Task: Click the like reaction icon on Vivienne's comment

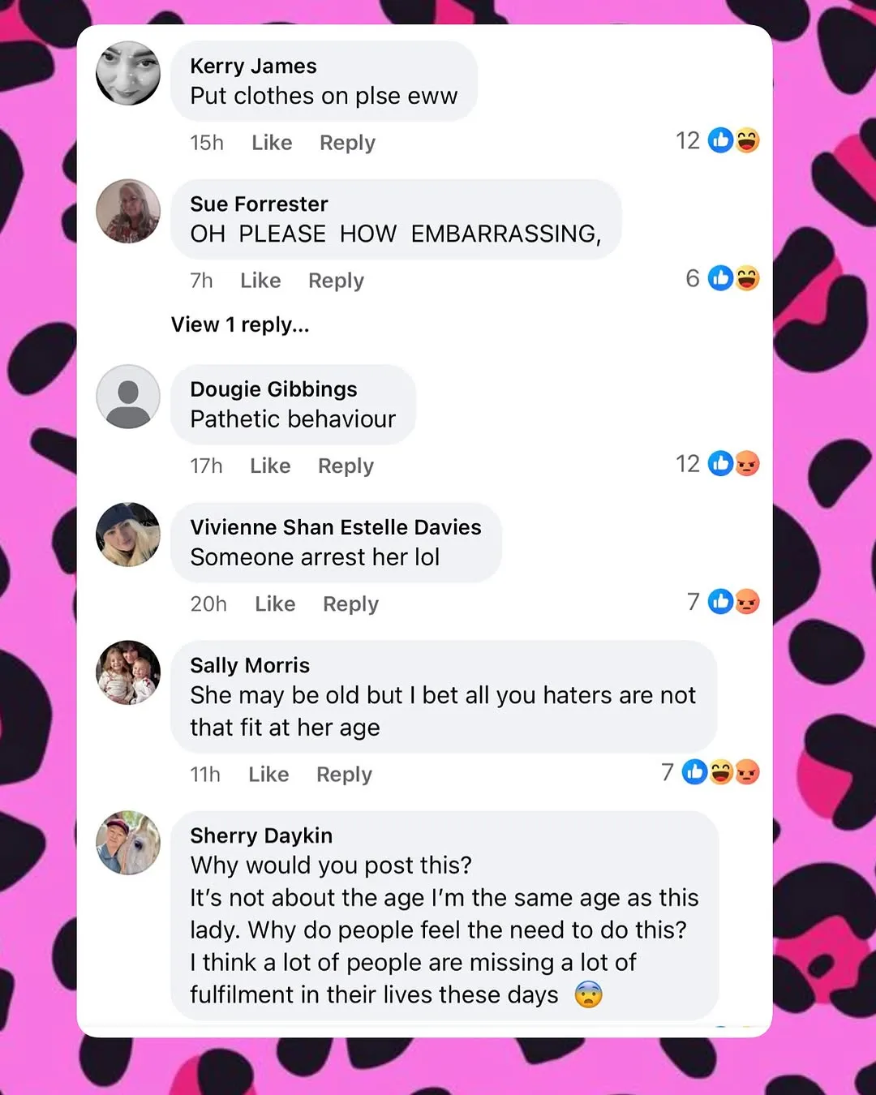Action: [x=720, y=602]
